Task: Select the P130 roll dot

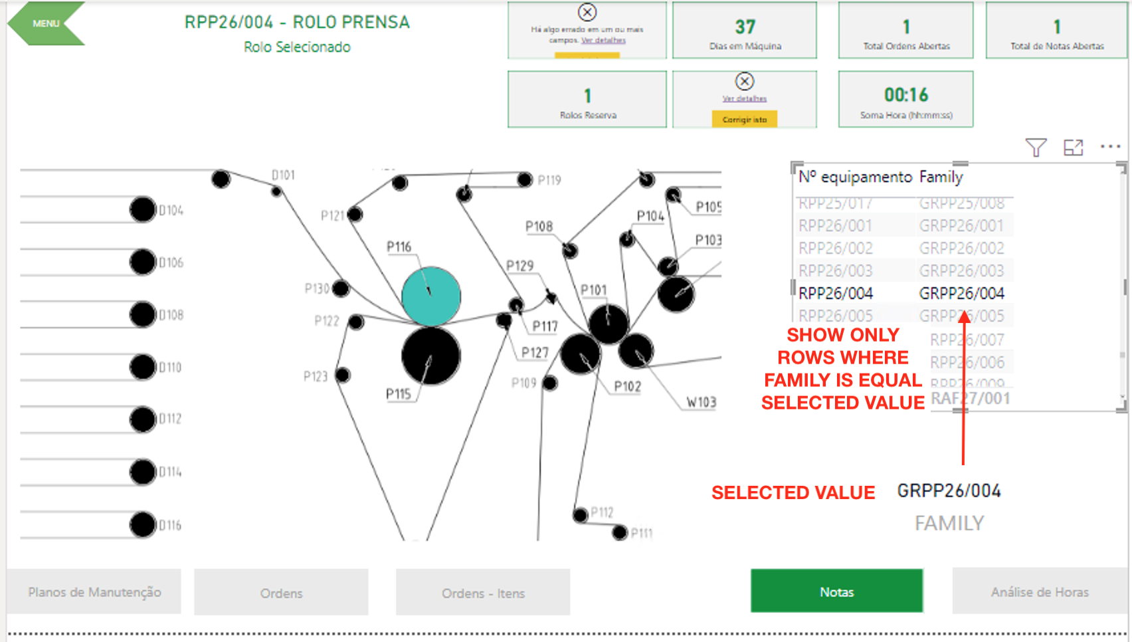Action: (341, 288)
